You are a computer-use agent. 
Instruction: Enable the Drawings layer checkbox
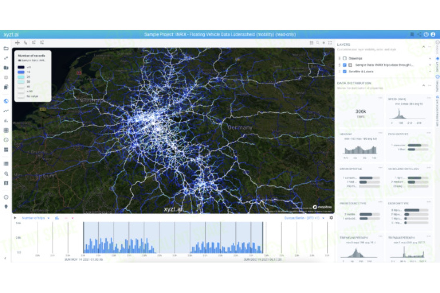pyautogui.click(x=345, y=58)
